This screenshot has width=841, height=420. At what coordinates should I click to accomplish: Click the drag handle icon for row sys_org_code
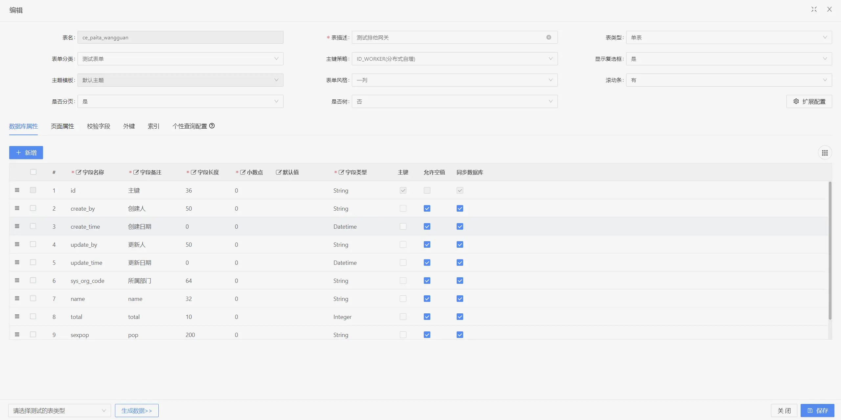point(17,280)
